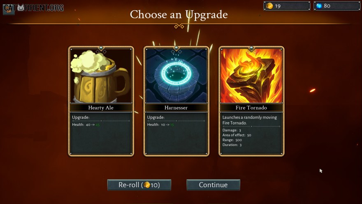
Task: Click the gem socket atop Hearty Ale card
Action: [x=101, y=48]
